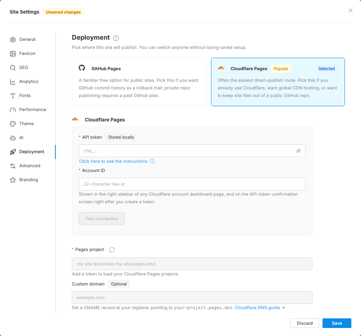Viewport: 361px width, 336px height.
Task: Click the Branding star icon
Action: 13,180
